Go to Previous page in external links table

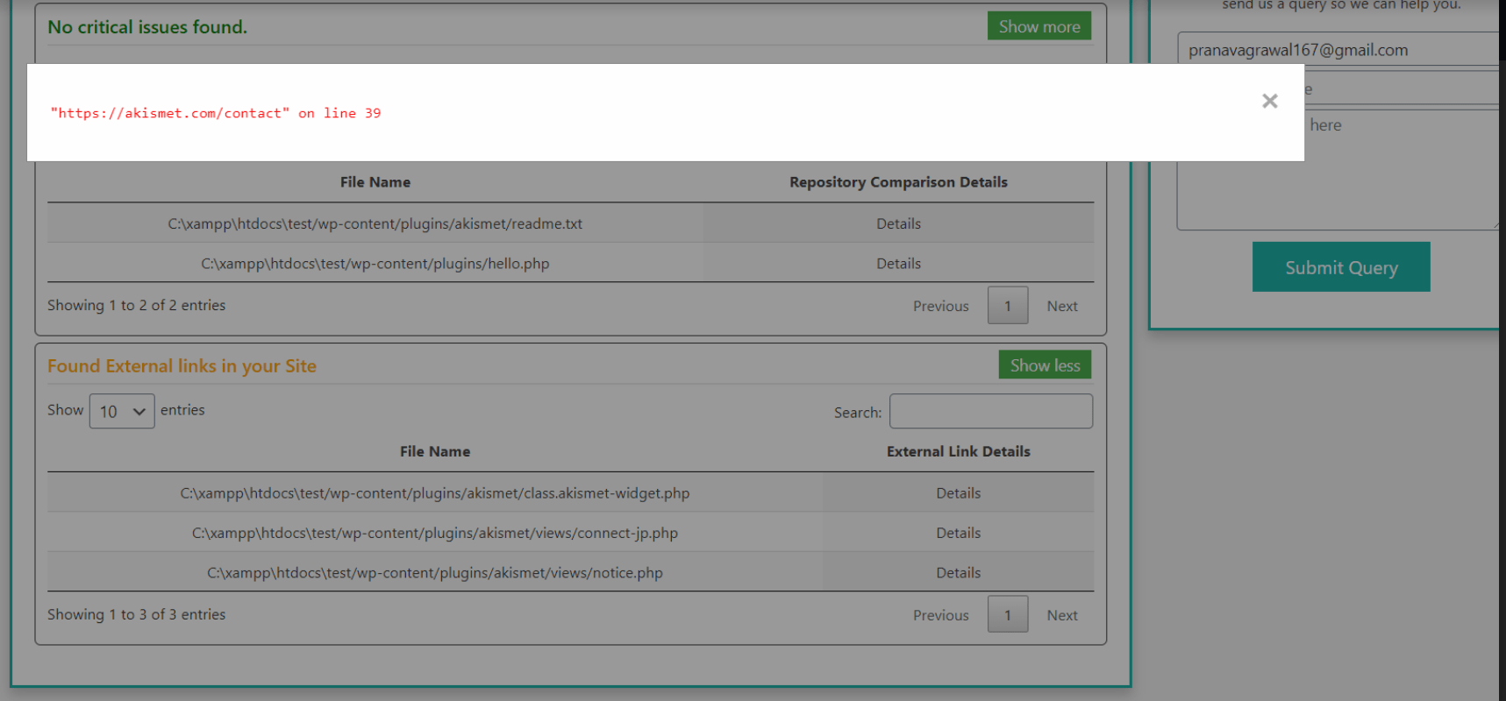pos(940,615)
